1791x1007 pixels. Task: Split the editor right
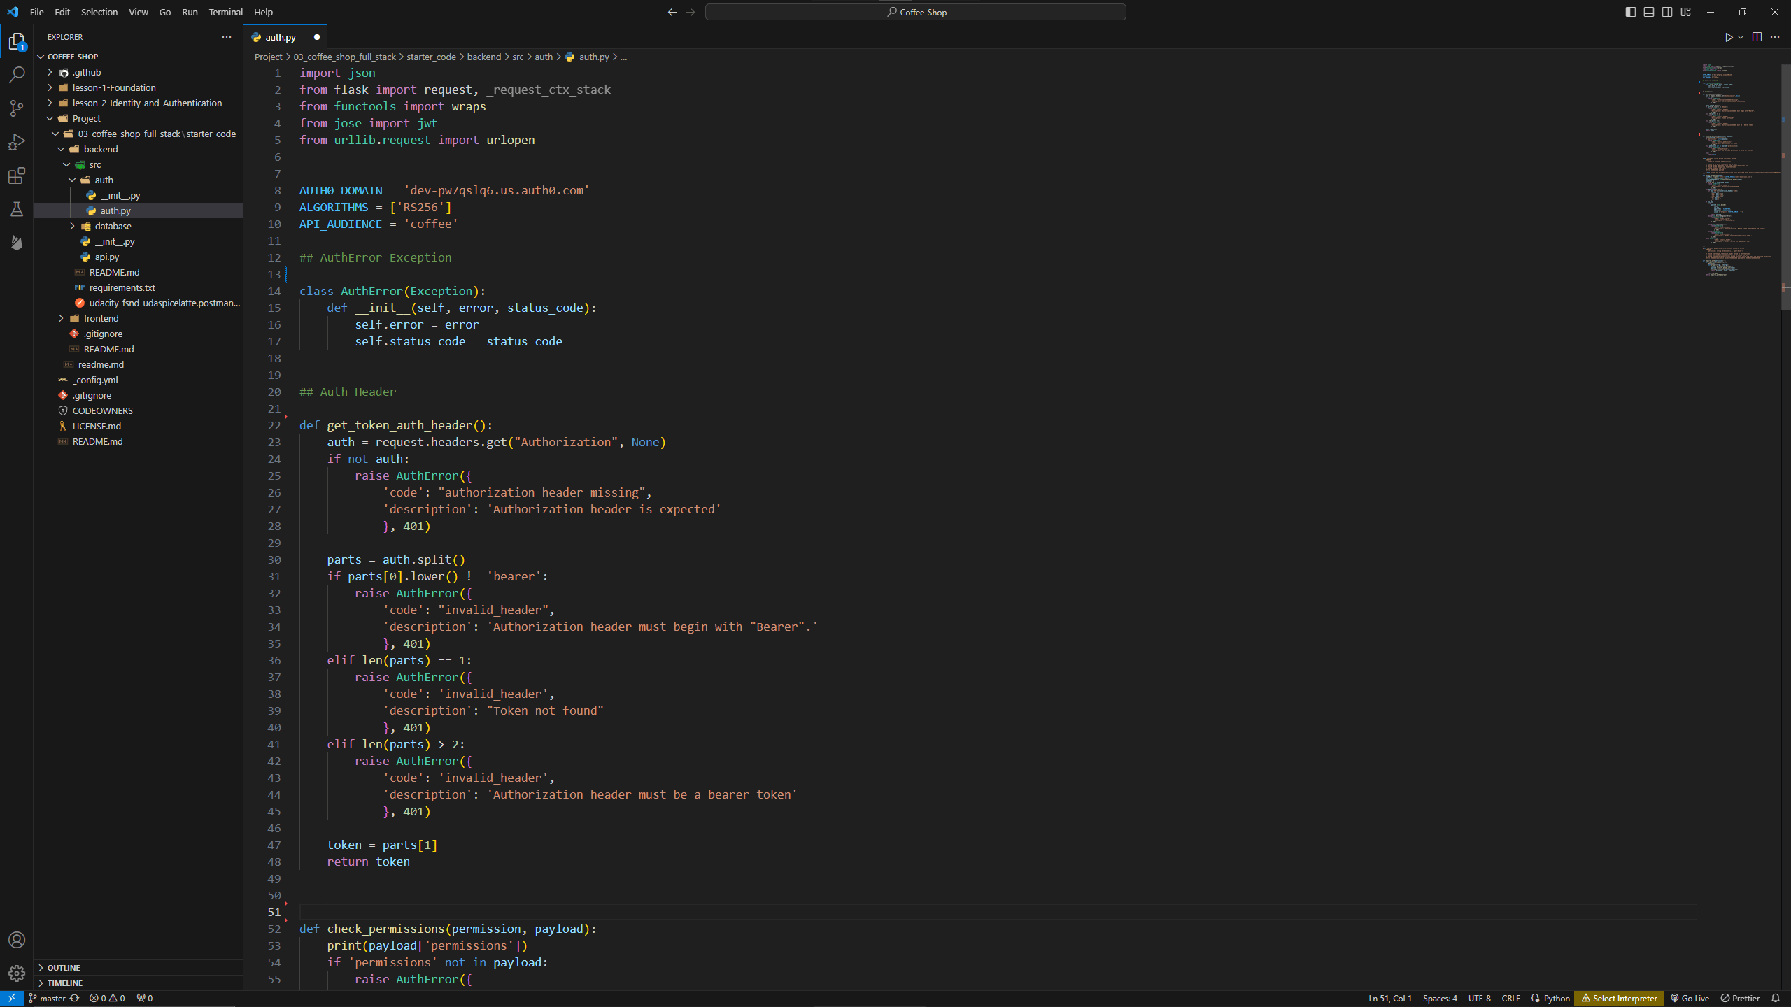tap(1757, 37)
